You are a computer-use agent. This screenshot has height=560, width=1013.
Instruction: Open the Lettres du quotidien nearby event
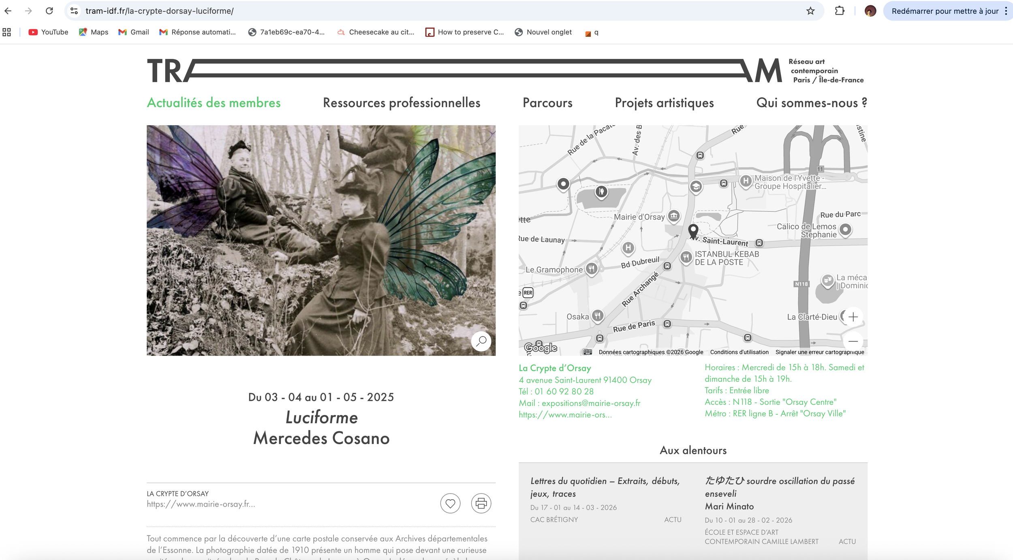pos(605,487)
